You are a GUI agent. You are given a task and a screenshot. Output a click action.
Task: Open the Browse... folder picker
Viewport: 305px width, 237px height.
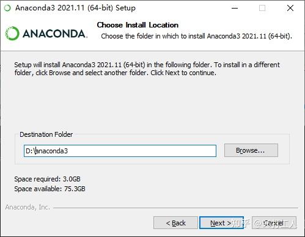251,150
